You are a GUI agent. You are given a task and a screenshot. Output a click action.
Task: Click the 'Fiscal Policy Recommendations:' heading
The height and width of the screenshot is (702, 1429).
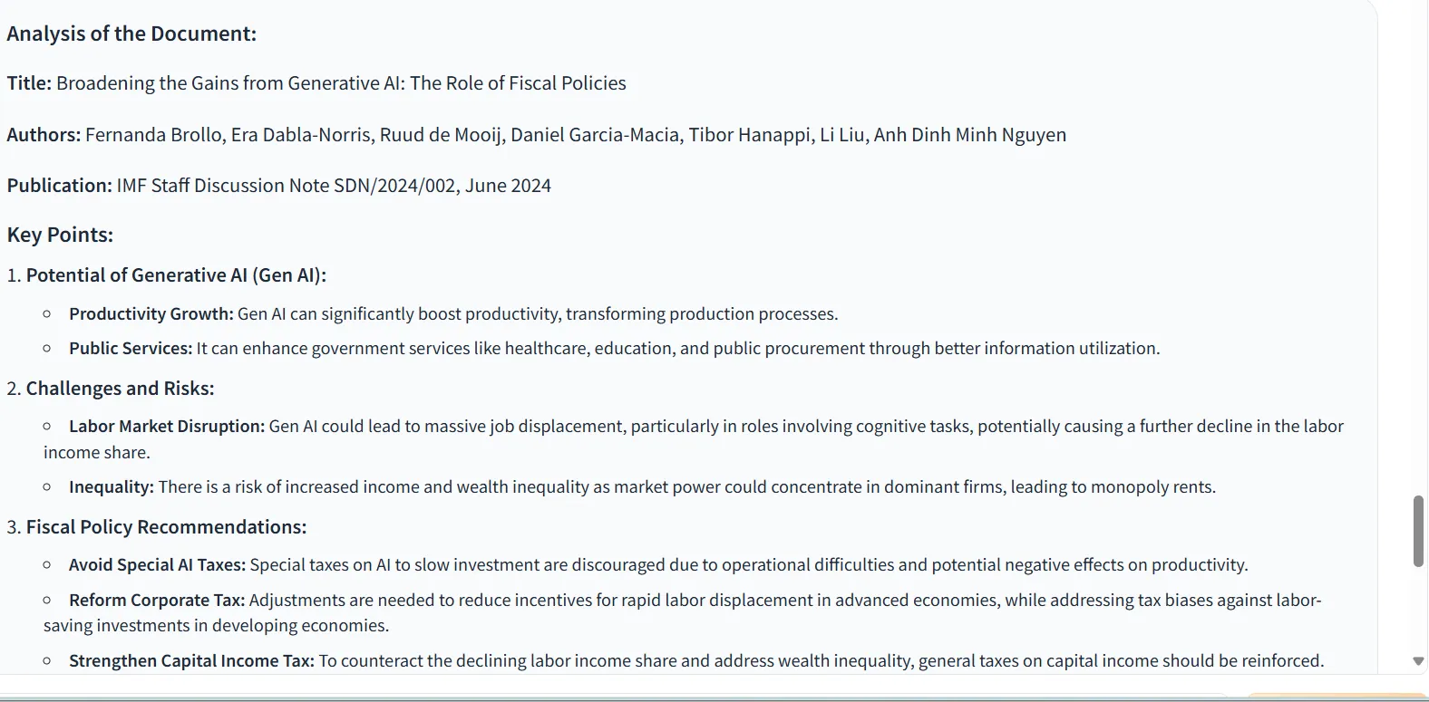(166, 527)
